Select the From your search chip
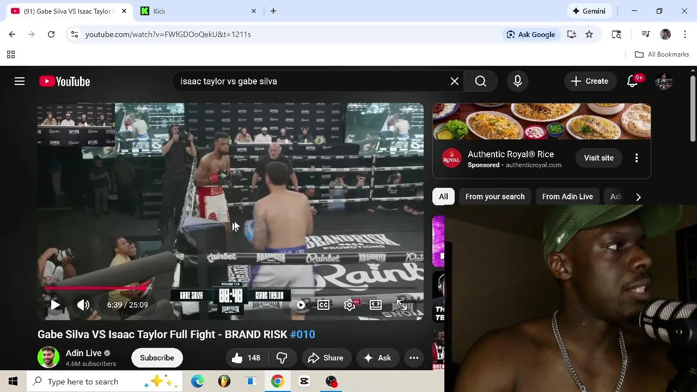The height and width of the screenshot is (392, 697). (x=495, y=197)
